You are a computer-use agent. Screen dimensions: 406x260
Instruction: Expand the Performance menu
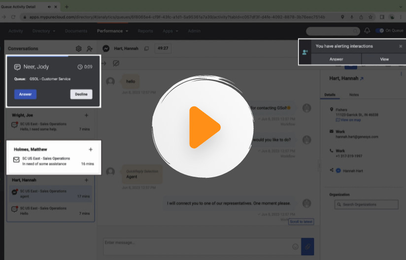[x=112, y=31]
